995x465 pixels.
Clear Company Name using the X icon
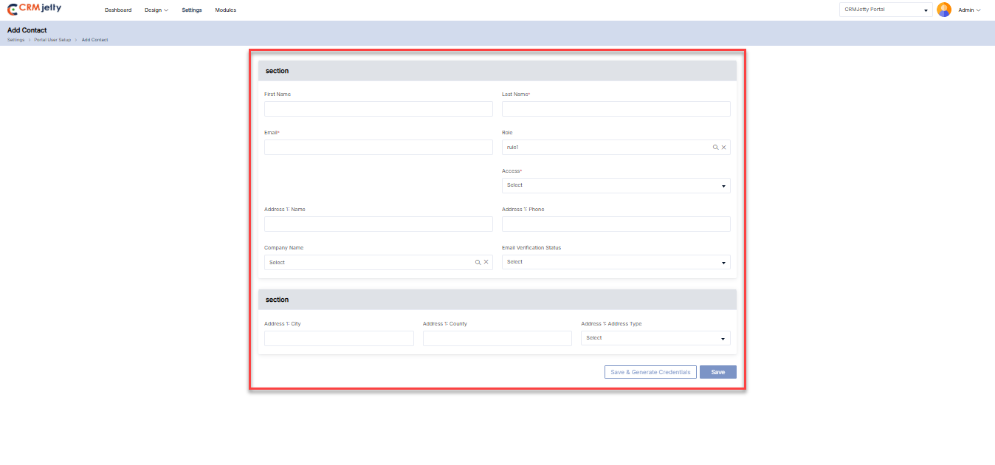pos(486,263)
